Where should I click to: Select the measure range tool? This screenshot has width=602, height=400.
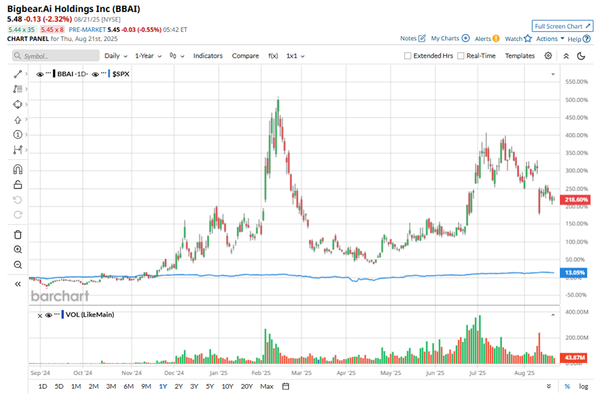(x=18, y=150)
